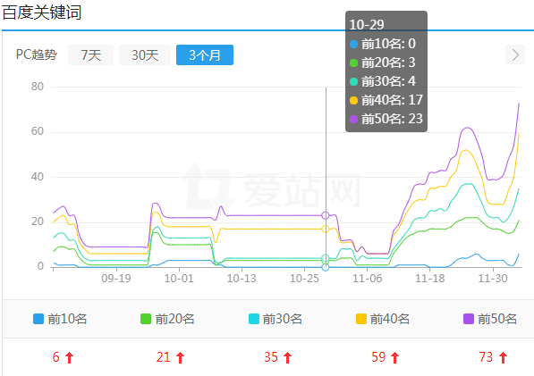Toggle the 前30名 legend series

275,319
